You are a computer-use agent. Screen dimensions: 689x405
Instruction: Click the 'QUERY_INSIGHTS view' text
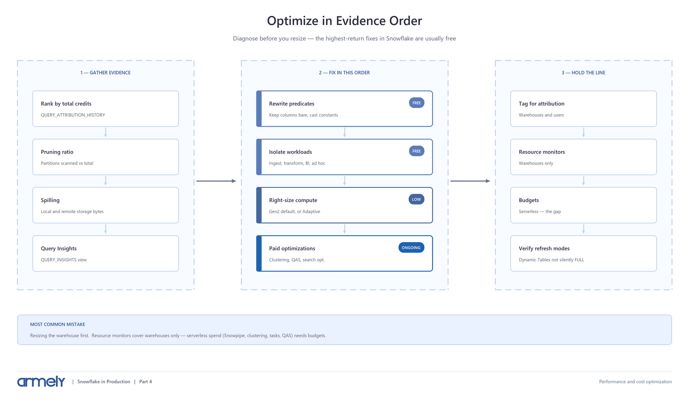pyautogui.click(x=64, y=260)
